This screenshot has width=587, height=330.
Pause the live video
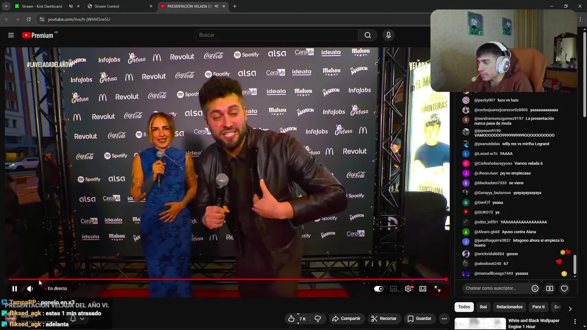pyautogui.click(x=15, y=289)
